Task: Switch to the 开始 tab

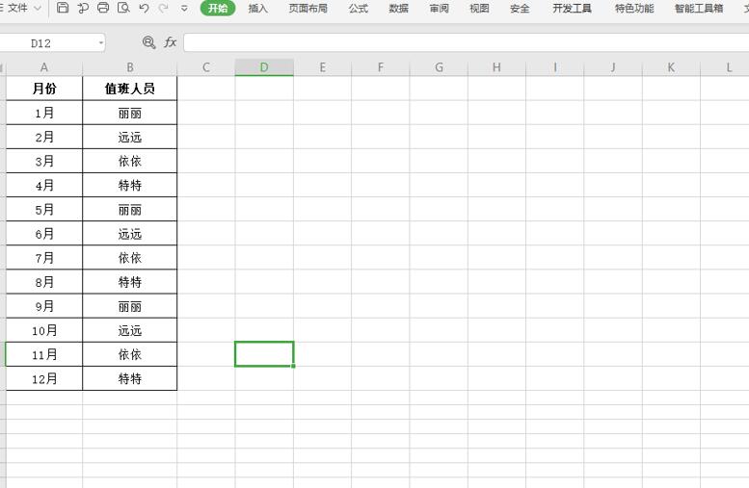Action: (218, 8)
